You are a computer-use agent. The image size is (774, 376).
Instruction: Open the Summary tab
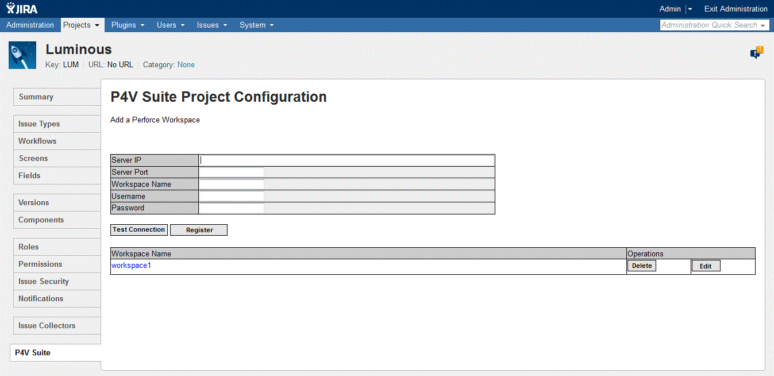pyautogui.click(x=57, y=97)
